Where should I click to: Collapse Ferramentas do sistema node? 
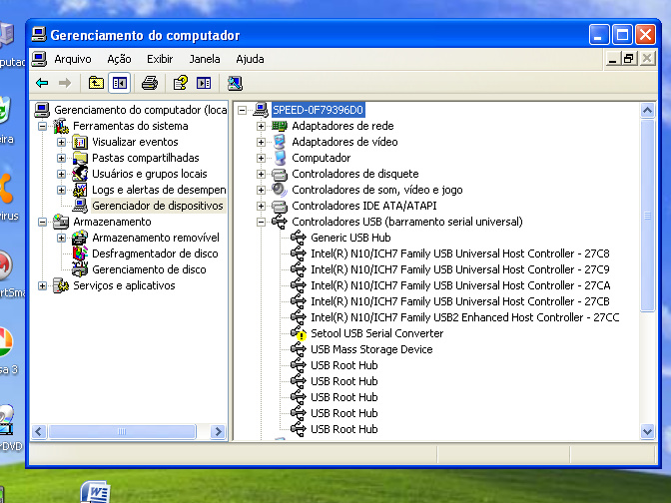click(42, 126)
